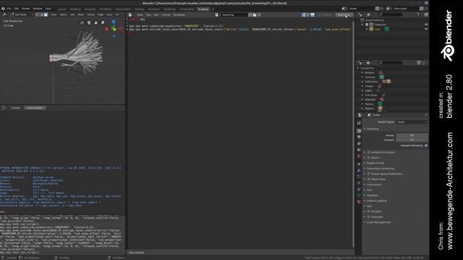Expand the Depth of Field panel
This screenshot has width=463, height=260.
pyautogui.click(x=375, y=163)
